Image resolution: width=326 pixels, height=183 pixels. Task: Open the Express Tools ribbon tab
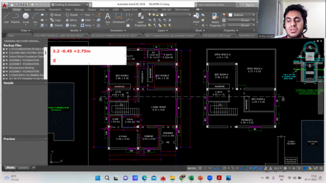(130, 10)
